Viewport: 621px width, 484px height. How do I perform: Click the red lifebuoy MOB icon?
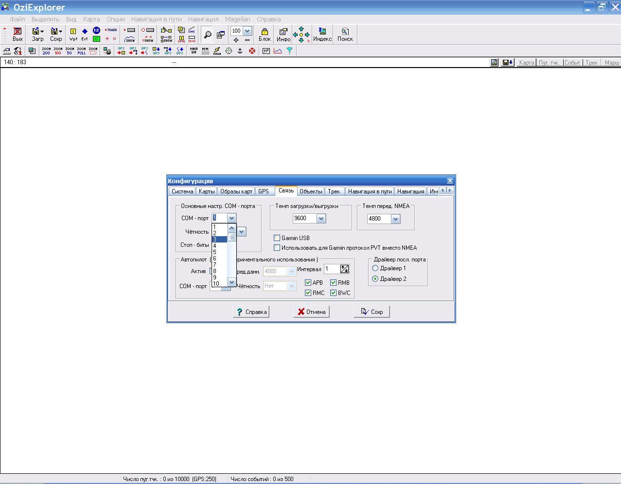tap(252, 51)
